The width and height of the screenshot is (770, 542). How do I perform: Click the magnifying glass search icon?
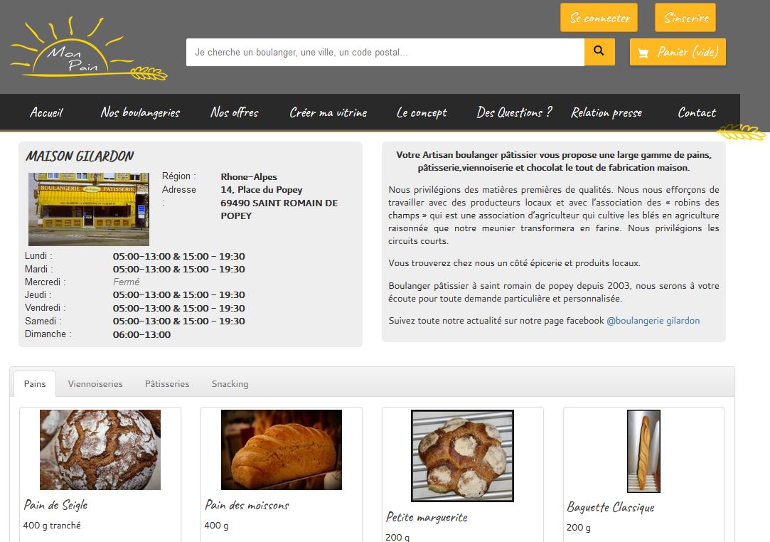point(599,52)
